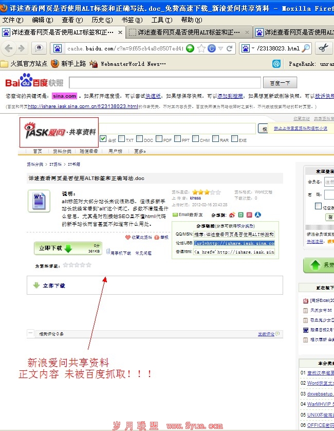The image size is (334, 431).
Task: Uncheck the 全部 file type checkbox
Action: pos(103,139)
